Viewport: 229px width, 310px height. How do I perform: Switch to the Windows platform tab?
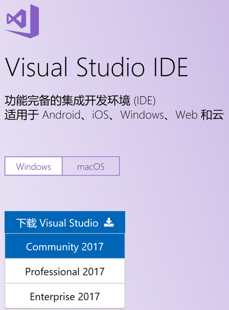34,166
